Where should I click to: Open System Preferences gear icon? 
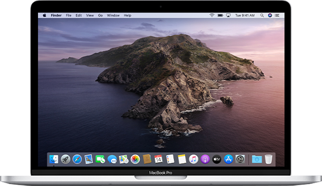[240, 159]
